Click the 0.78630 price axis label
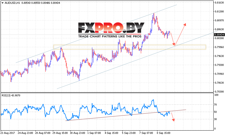The height and width of the screenshot is (136, 225). coord(219,83)
